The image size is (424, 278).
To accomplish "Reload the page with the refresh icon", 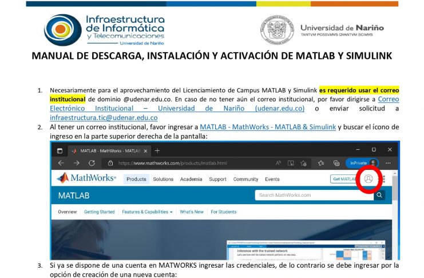I will [x=92, y=163].
